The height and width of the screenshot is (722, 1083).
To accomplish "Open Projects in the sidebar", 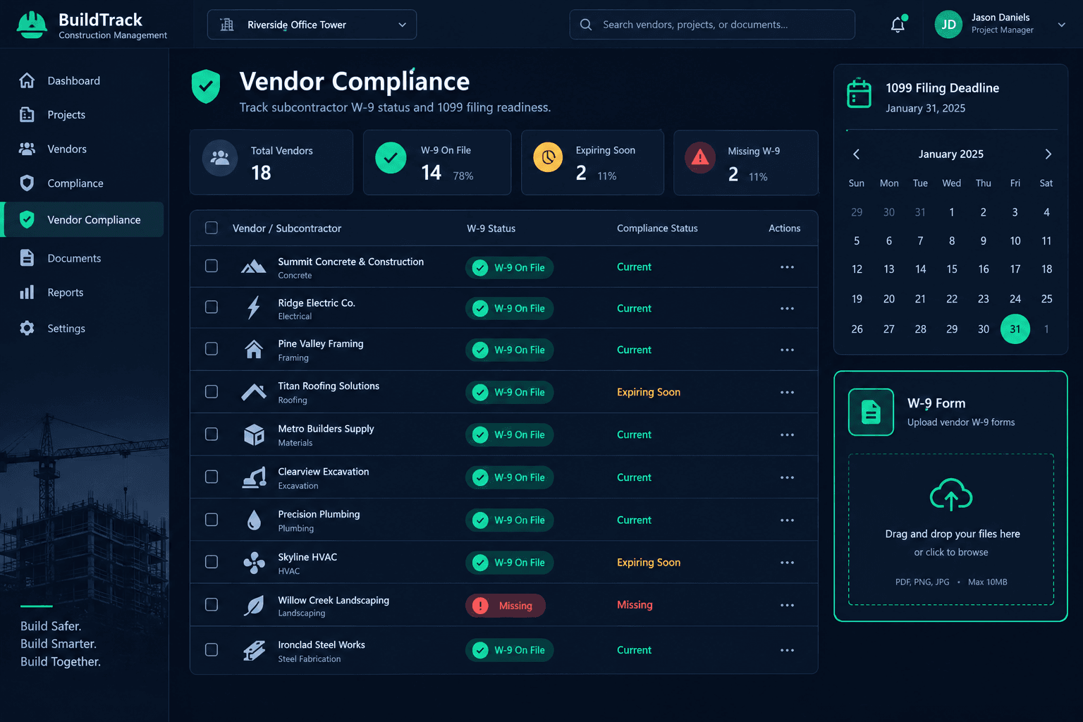I will pyautogui.click(x=85, y=115).
